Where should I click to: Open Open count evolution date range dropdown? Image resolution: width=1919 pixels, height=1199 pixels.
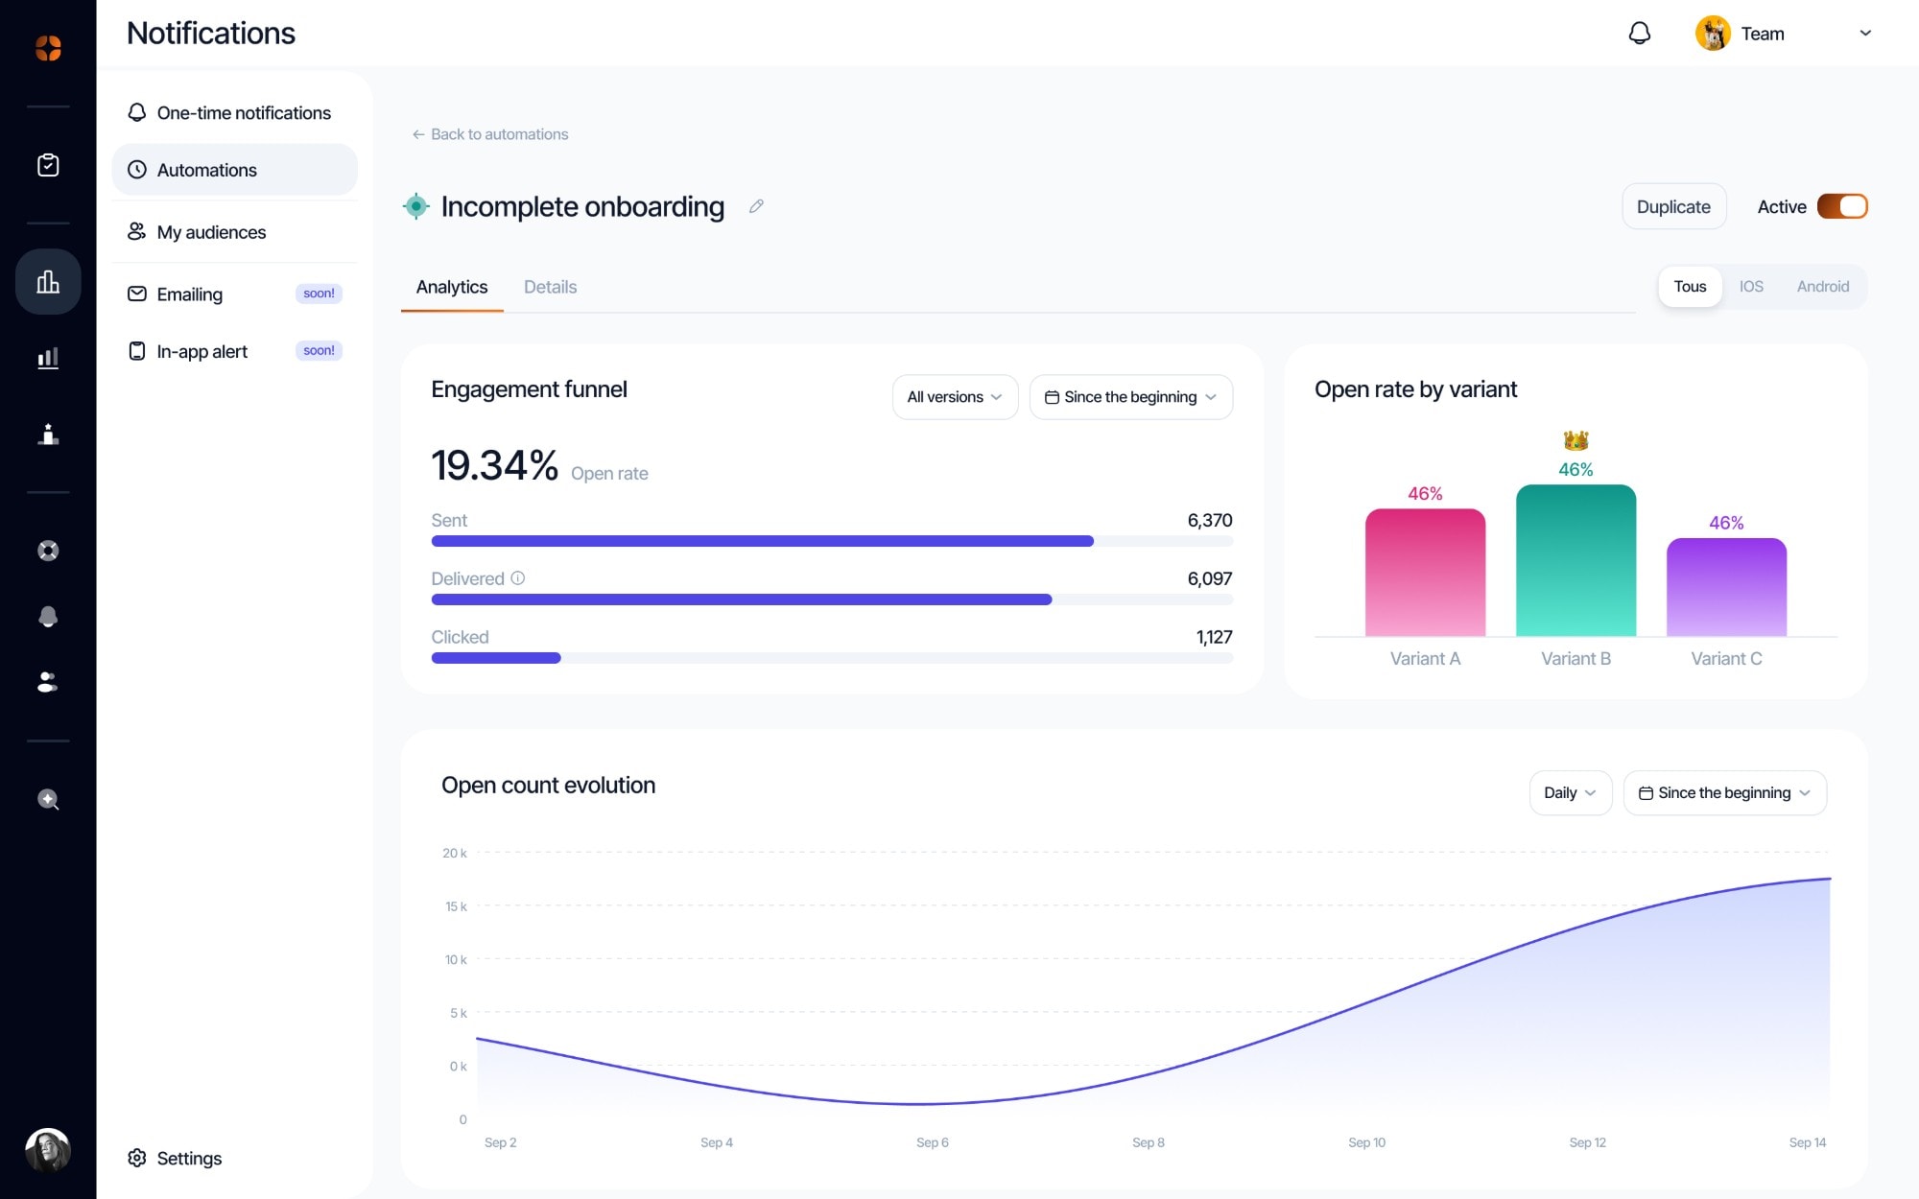pyautogui.click(x=1724, y=793)
